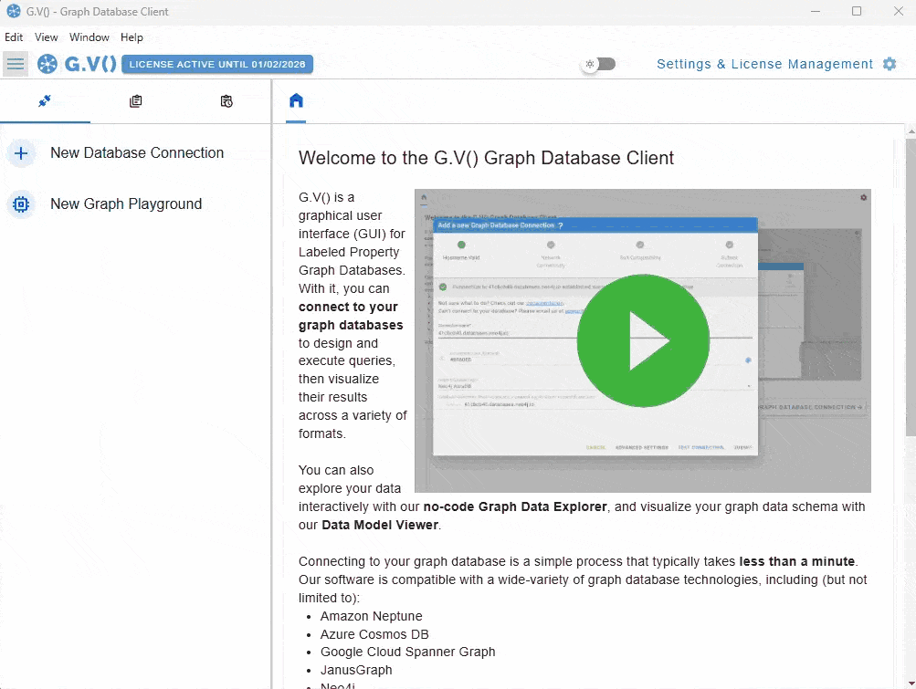Open the View menu
Viewport: 916px width, 689px height.
tap(47, 37)
